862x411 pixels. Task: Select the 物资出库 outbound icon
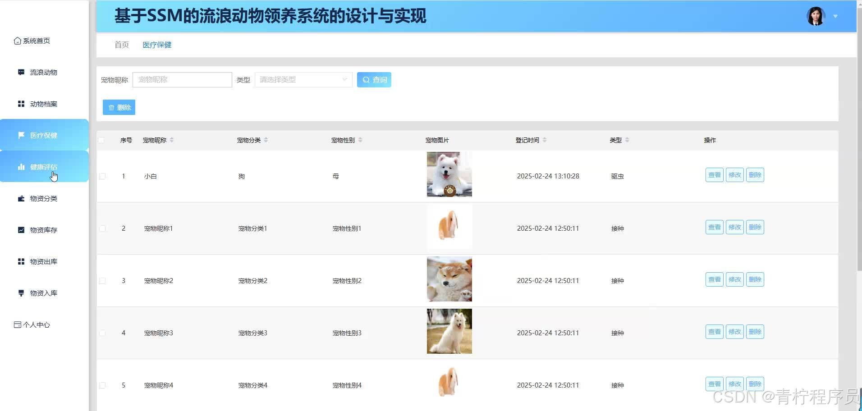tap(21, 261)
